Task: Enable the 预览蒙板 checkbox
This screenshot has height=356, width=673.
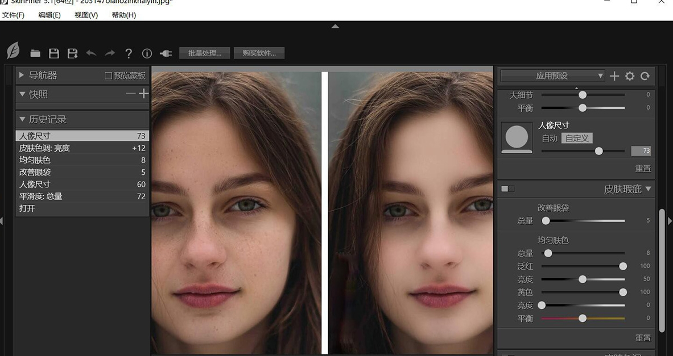Action: 108,76
